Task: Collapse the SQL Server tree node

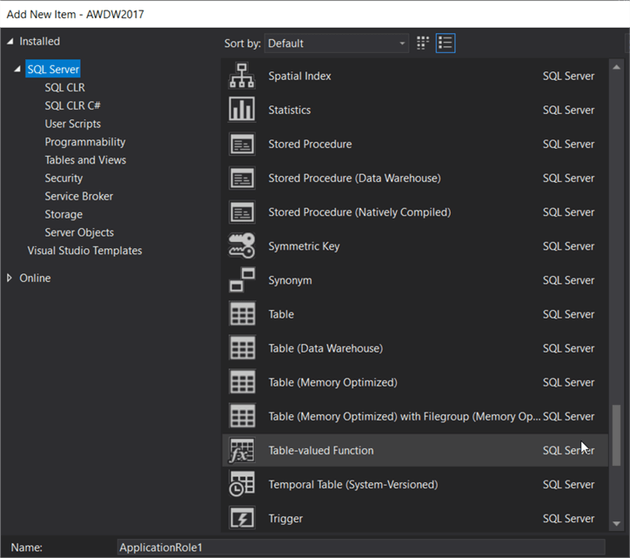Action: point(17,69)
